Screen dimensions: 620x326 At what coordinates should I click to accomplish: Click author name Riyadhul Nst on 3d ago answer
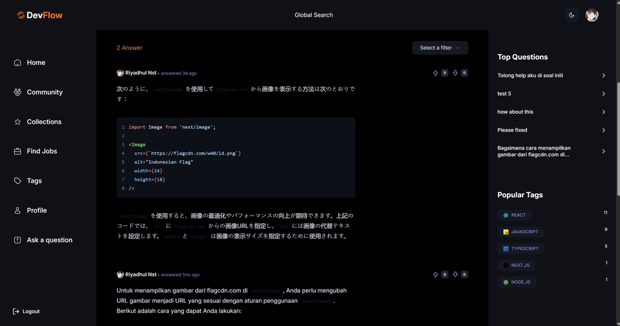coord(141,73)
